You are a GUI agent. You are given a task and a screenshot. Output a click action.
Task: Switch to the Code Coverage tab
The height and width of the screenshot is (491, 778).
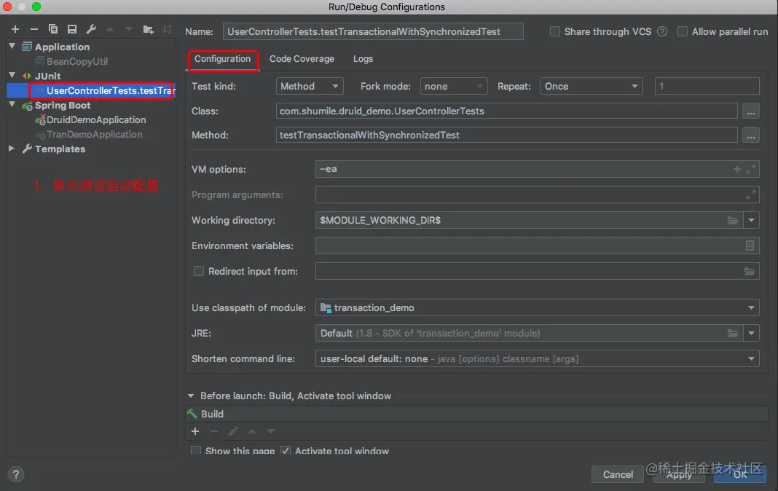coord(302,59)
